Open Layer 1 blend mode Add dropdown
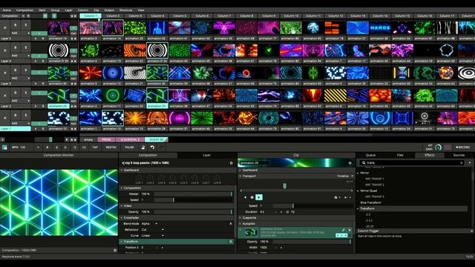 tap(20, 123)
